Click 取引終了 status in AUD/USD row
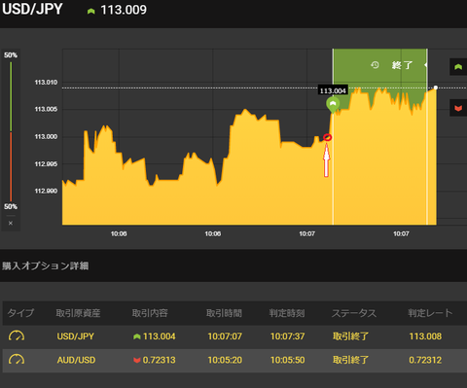The width and height of the screenshot is (467, 388). (x=350, y=360)
